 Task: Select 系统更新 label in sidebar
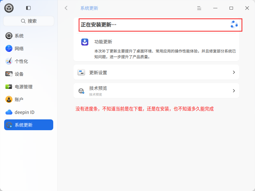[24, 125]
